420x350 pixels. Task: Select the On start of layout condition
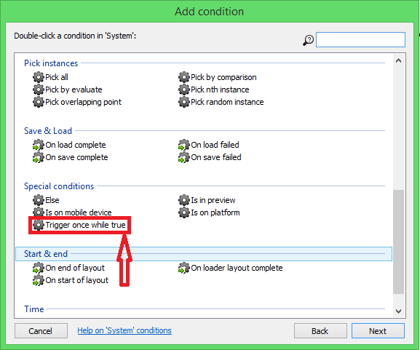click(77, 280)
